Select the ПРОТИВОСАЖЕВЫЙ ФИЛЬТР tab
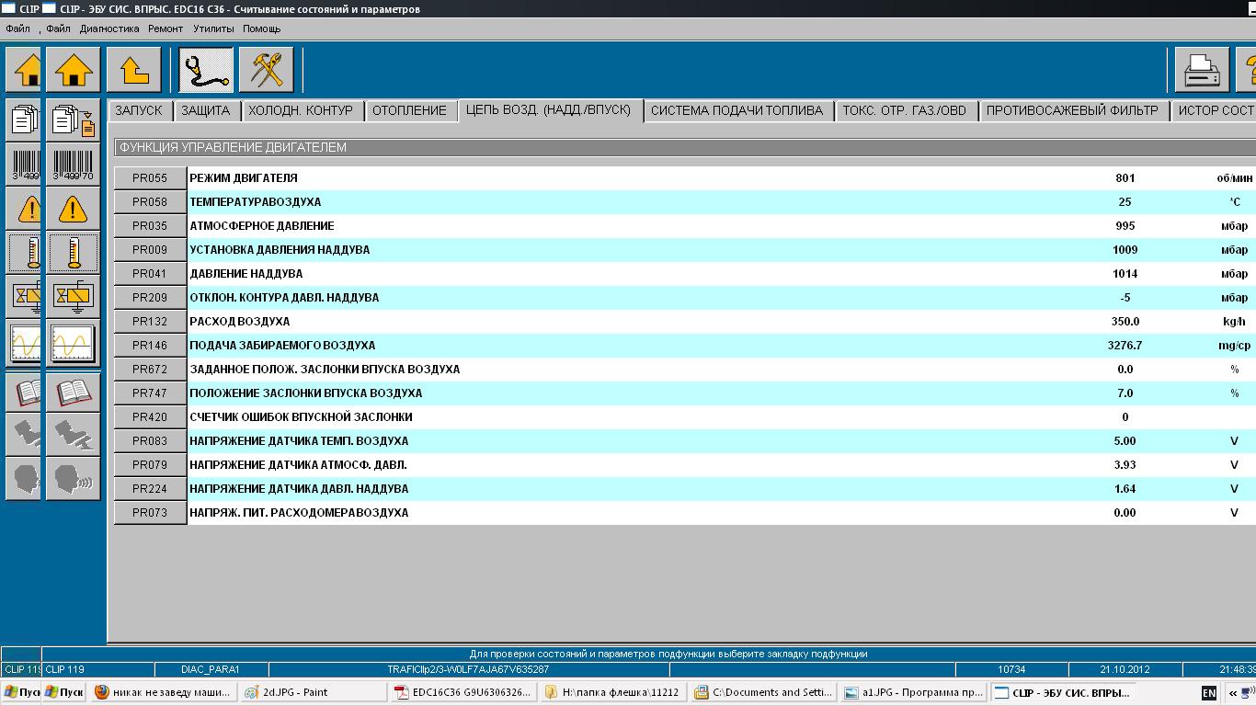Image resolution: width=1256 pixels, height=706 pixels. point(1072,110)
